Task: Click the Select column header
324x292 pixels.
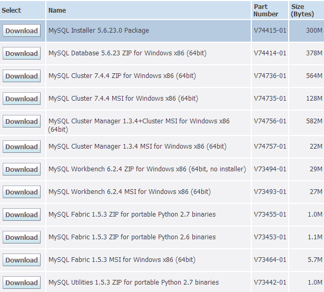Action: (12, 11)
